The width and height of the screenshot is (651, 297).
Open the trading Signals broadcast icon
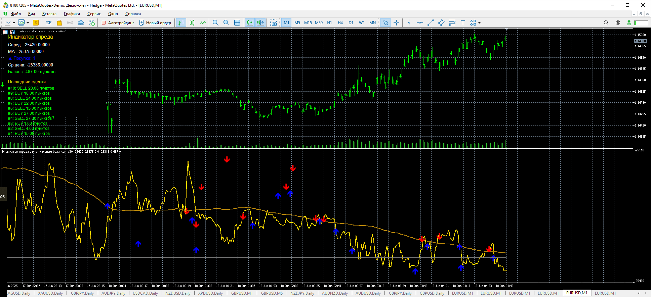tap(70, 23)
